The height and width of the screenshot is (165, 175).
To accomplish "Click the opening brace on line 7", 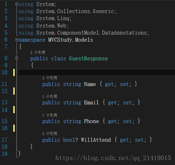I will coord(20,47).
